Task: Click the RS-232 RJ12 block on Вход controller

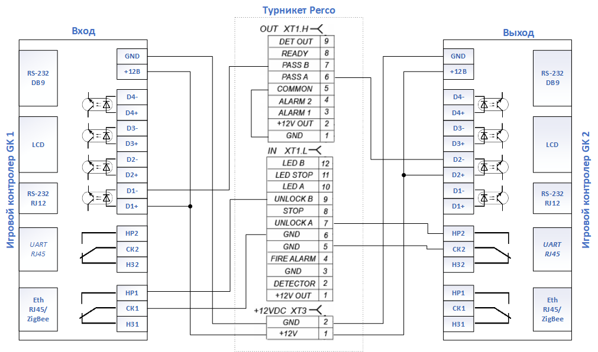Action: click(x=38, y=198)
